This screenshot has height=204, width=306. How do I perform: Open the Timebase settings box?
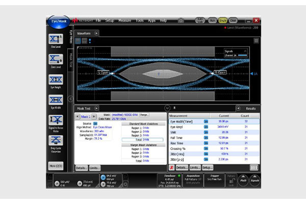tap(170, 181)
